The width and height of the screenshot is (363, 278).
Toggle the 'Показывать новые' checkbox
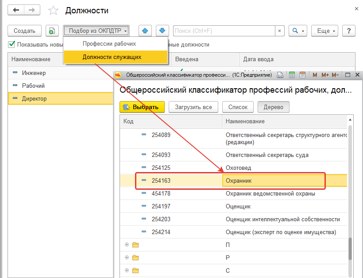click(x=12, y=44)
